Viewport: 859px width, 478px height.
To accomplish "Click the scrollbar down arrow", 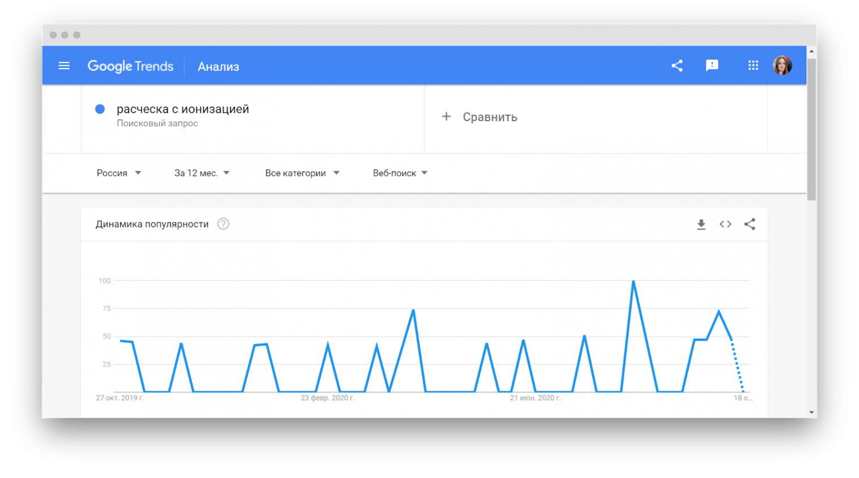I will (x=812, y=412).
